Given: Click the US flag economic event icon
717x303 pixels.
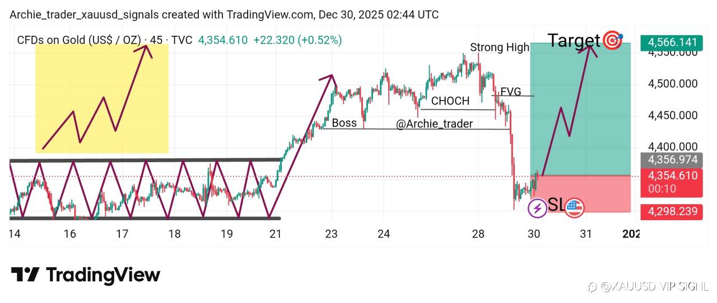Looking at the screenshot, I should point(574,208).
